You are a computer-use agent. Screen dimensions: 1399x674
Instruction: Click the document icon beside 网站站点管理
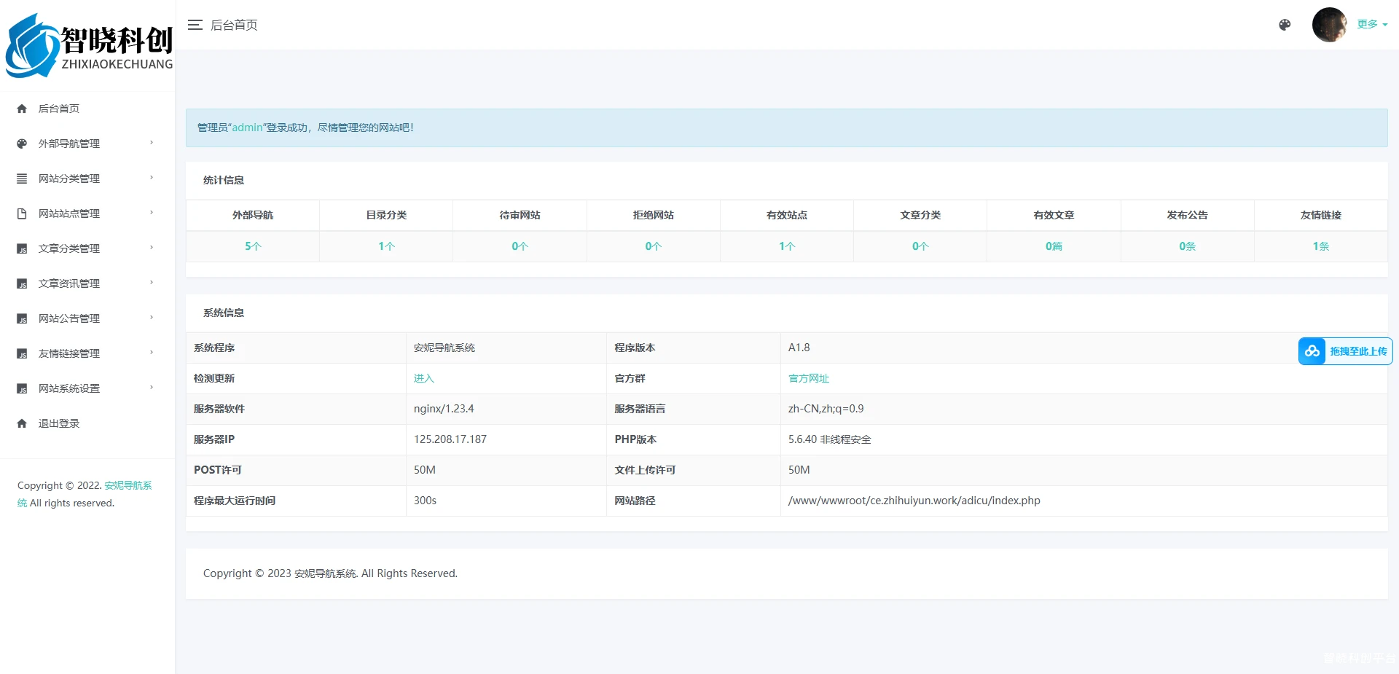(x=22, y=213)
